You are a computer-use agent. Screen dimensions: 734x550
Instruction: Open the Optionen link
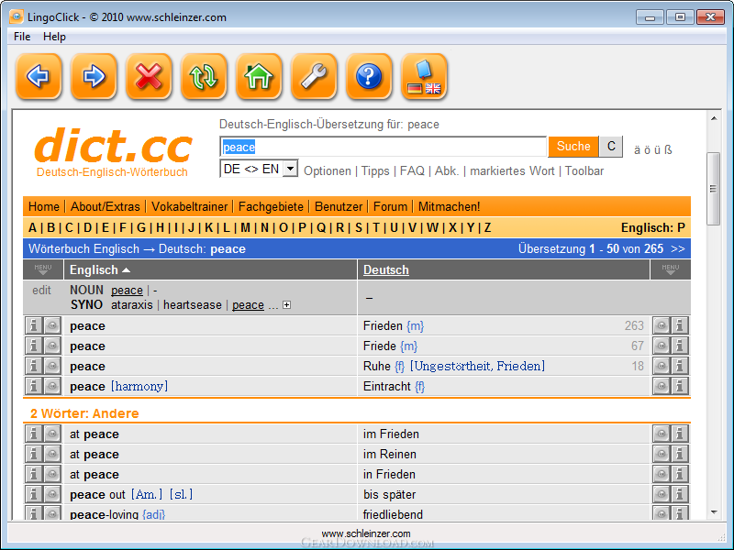(x=328, y=170)
